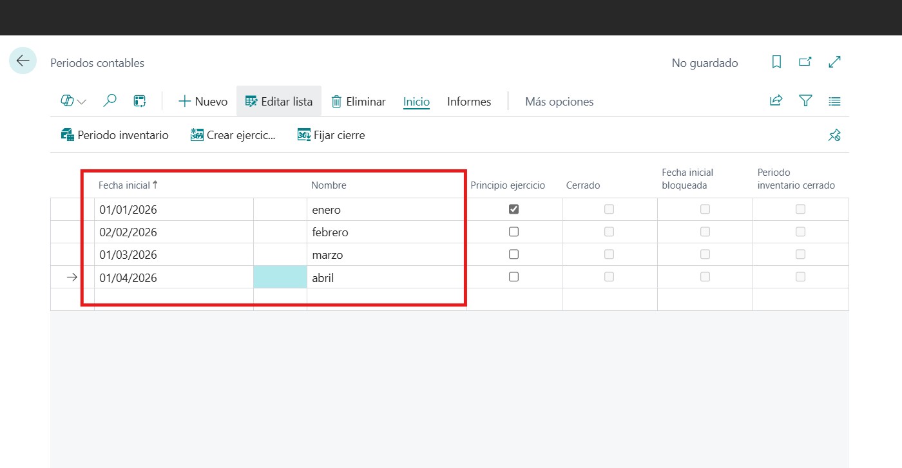Check Principio ejercicio for abril row

coord(513,277)
